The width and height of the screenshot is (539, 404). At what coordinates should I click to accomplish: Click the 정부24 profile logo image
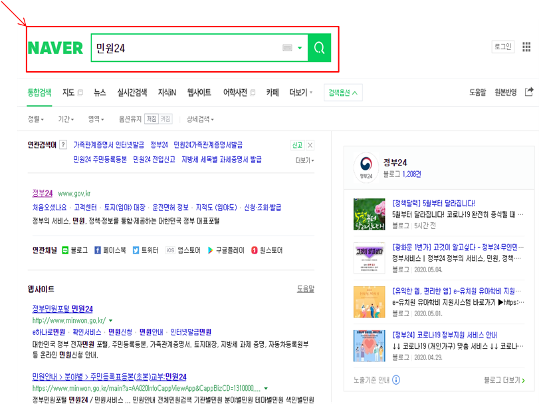(x=366, y=168)
